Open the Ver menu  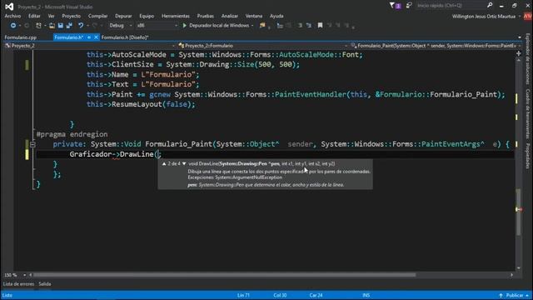51,16
